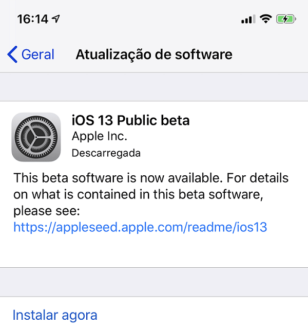This screenshot has height=329, width=308.
Task: Tap the empty space under the readme link
Action: point(154,251)
